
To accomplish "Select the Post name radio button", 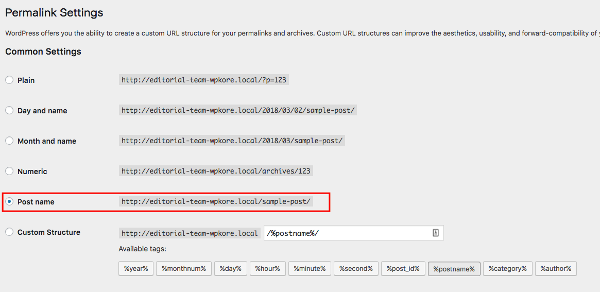I will tap(9, 202).
